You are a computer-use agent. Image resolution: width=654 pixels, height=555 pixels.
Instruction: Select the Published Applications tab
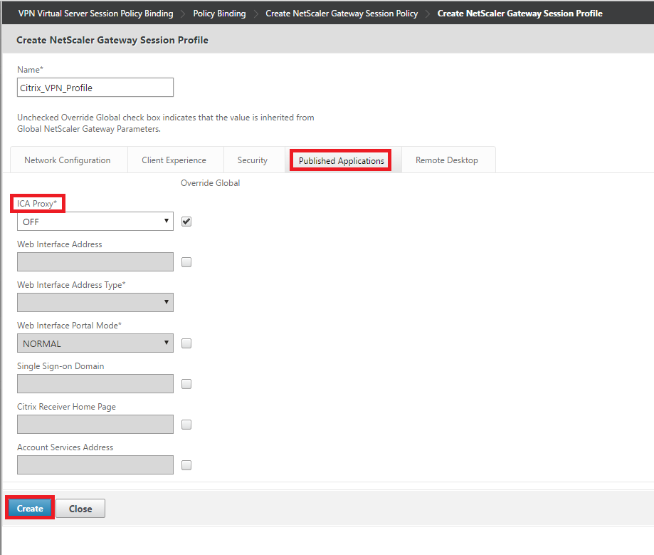click(341, 161)
